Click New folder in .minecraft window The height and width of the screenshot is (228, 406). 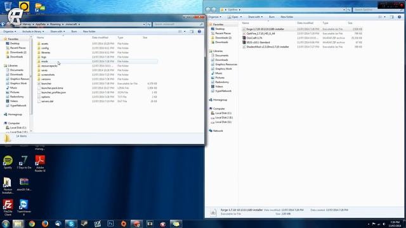[89, 32]
